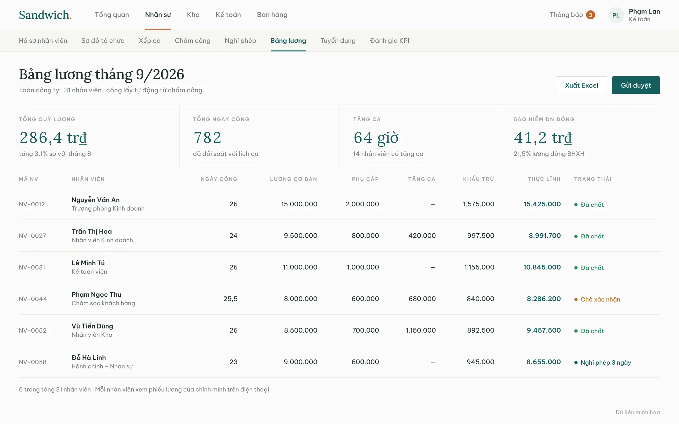Click the Chờ xác nhận status
Viewport: 679px width, 424px height.
[597, 299]
